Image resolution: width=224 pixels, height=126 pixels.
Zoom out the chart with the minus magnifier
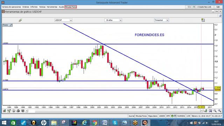coord(215,111)
